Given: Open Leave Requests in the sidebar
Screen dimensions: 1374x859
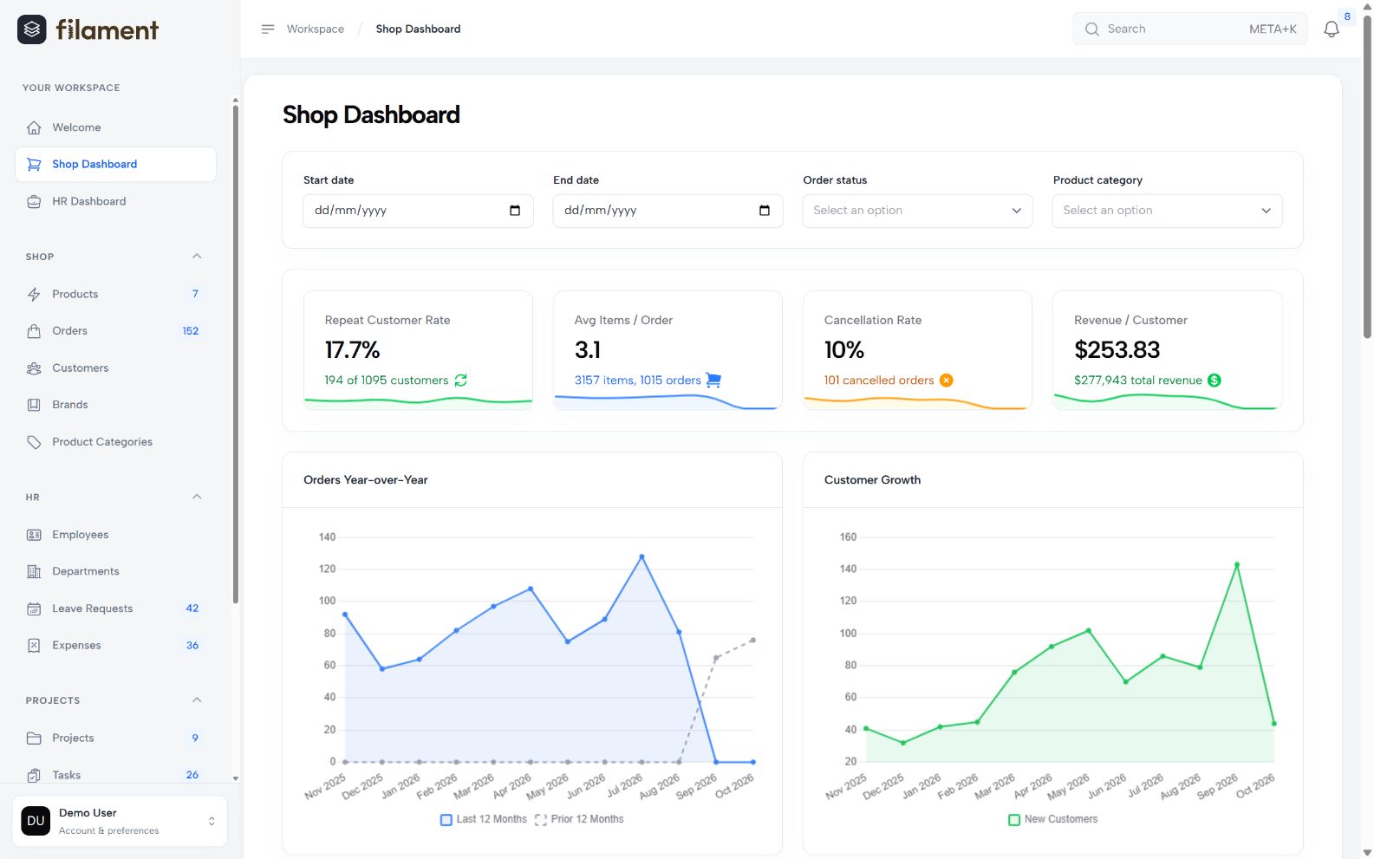Looking at the screenshot, I should [x=115, y=608].
